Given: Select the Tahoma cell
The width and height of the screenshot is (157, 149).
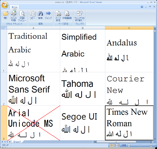Looking at the screenshot, I should [83, 89].
